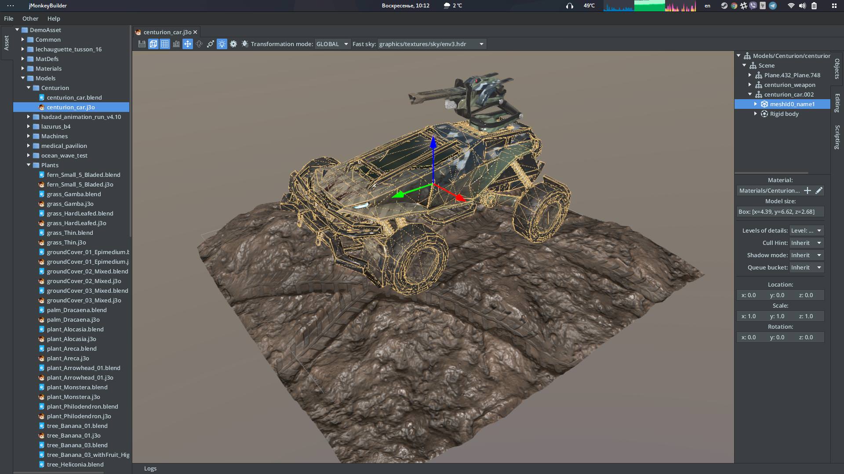This screenshot has height=474, width=844.
Task: Switch to the Editing side tab
Action: [x=837, y=103]
